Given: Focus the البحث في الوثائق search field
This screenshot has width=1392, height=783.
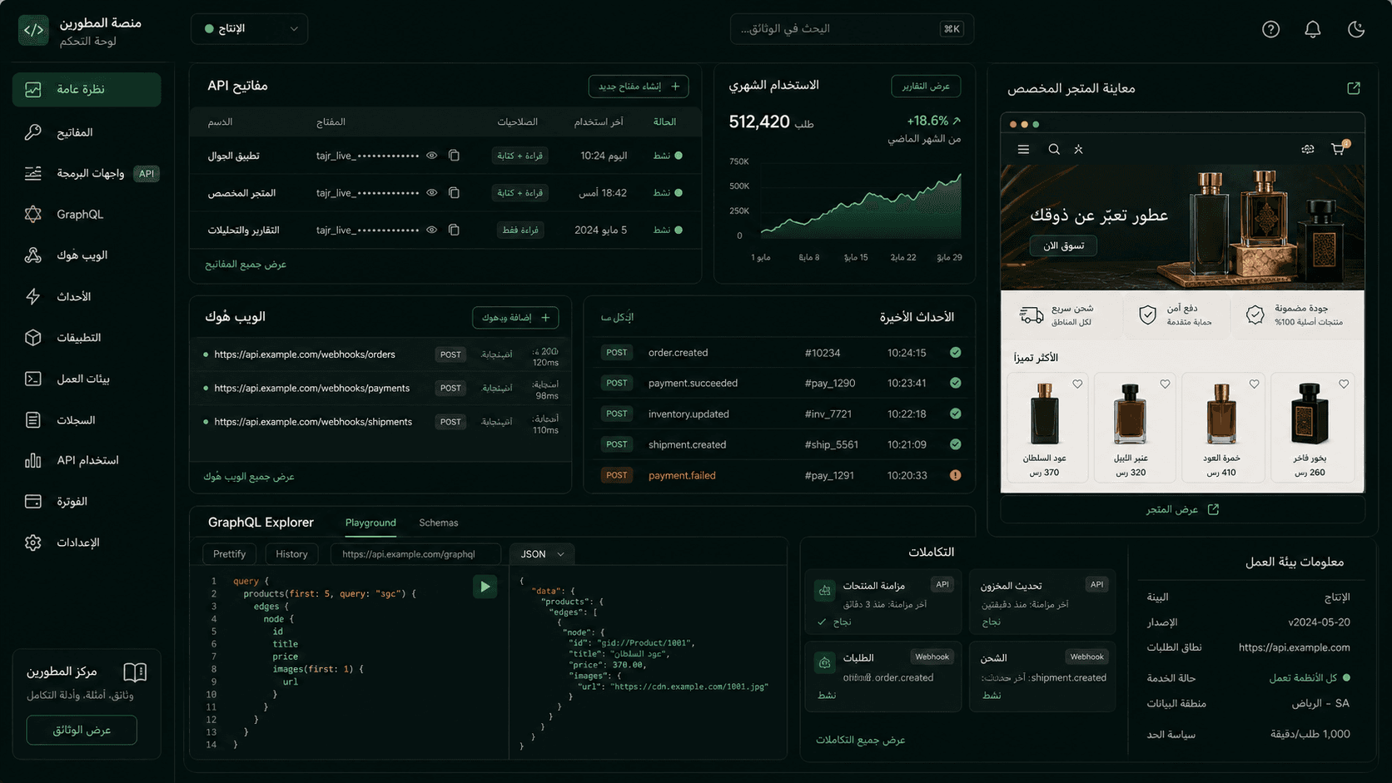Looking at the screenshot, I should pyautogui.click(x=852, y=28).
